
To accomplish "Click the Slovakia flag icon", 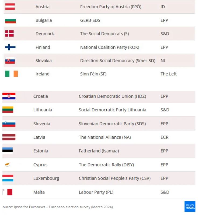I will tap(10, 61).
